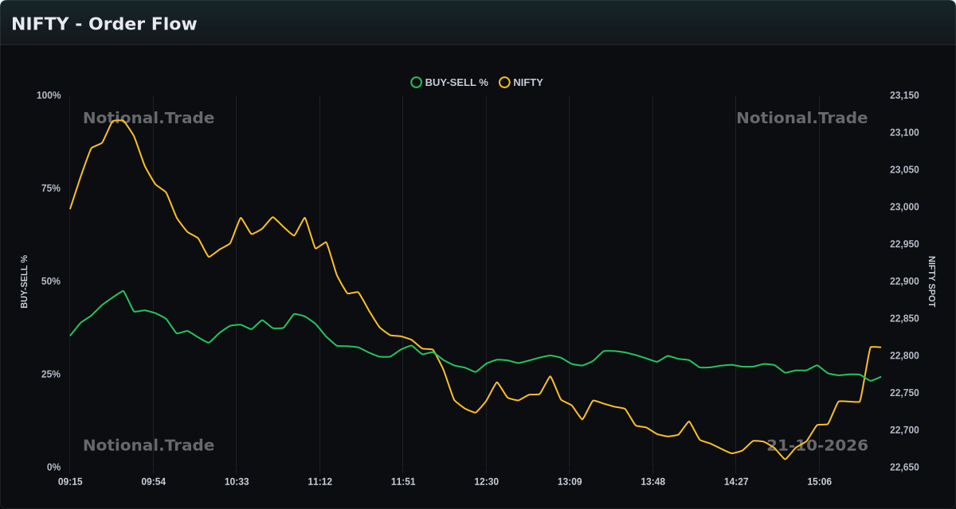This screenshot has height=509, width=956.
Task: Toggle the NIFTY legend series
Action: point(521,82)
